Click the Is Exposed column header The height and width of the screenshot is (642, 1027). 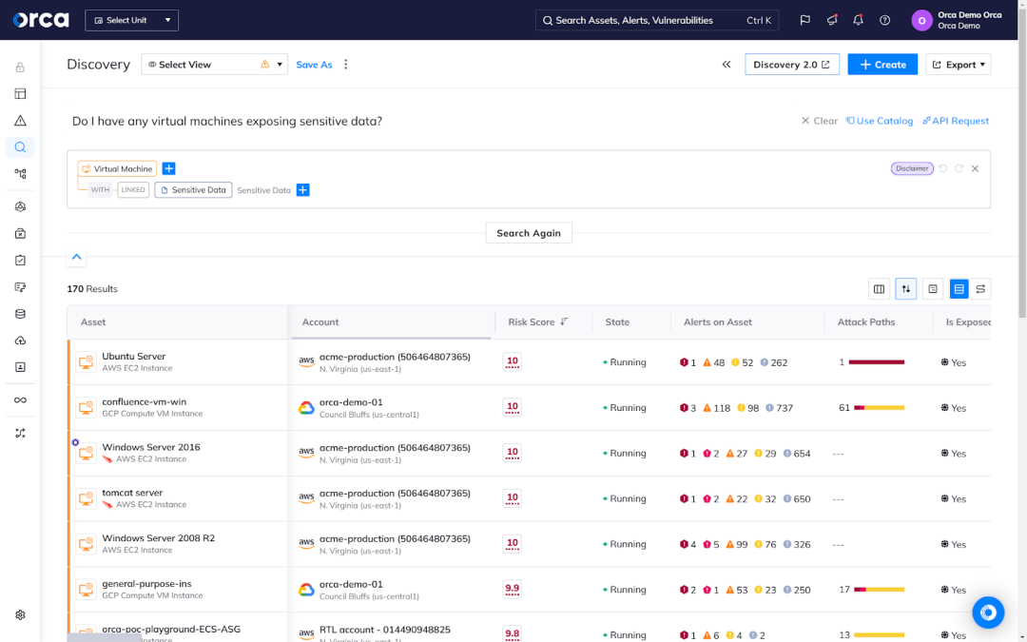[967, 321]
